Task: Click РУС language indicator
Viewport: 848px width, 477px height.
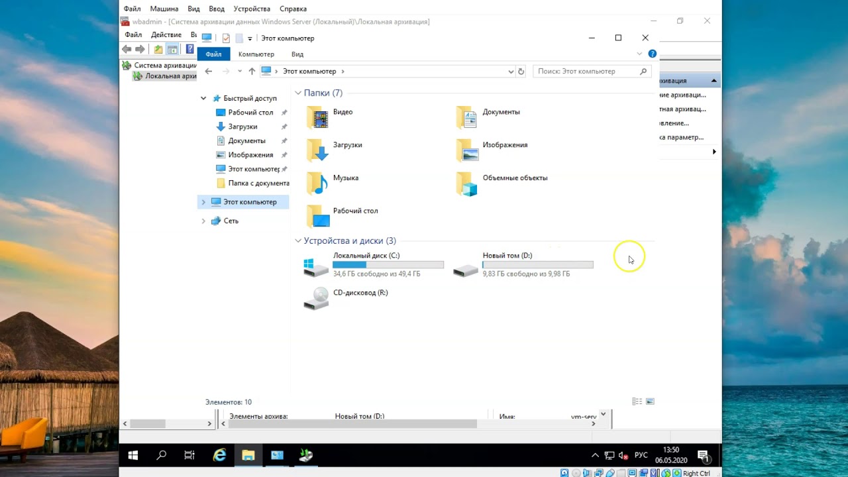Action: (641, 455)
